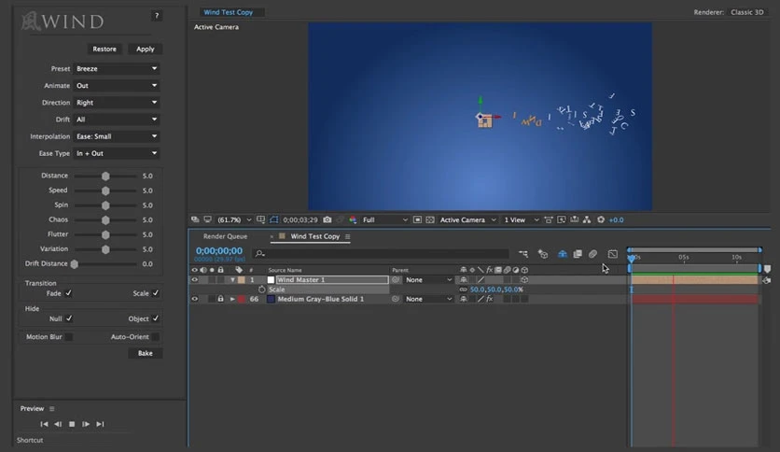
Task: Stop playback in the Preview panel
Action: (x=72, y=424)
